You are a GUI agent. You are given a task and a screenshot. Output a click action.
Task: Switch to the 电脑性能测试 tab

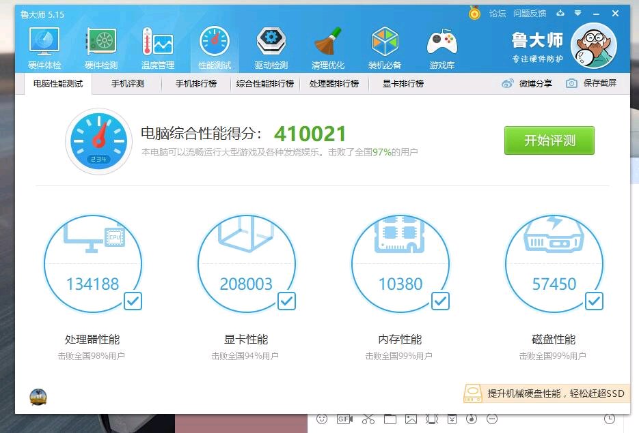point(58,84)
